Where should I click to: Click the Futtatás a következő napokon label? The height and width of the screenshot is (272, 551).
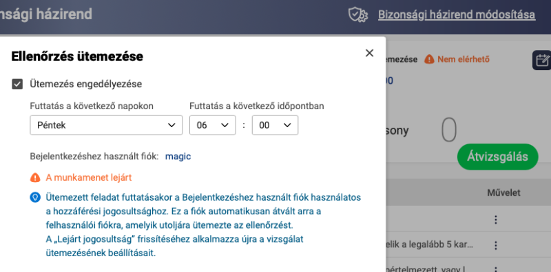click(92, 106)
